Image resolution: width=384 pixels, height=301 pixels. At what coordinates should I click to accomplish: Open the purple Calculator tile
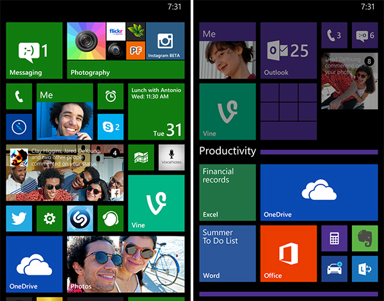(334, 238)
